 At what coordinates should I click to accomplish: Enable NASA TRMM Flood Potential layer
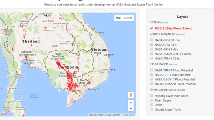point(152,70)
